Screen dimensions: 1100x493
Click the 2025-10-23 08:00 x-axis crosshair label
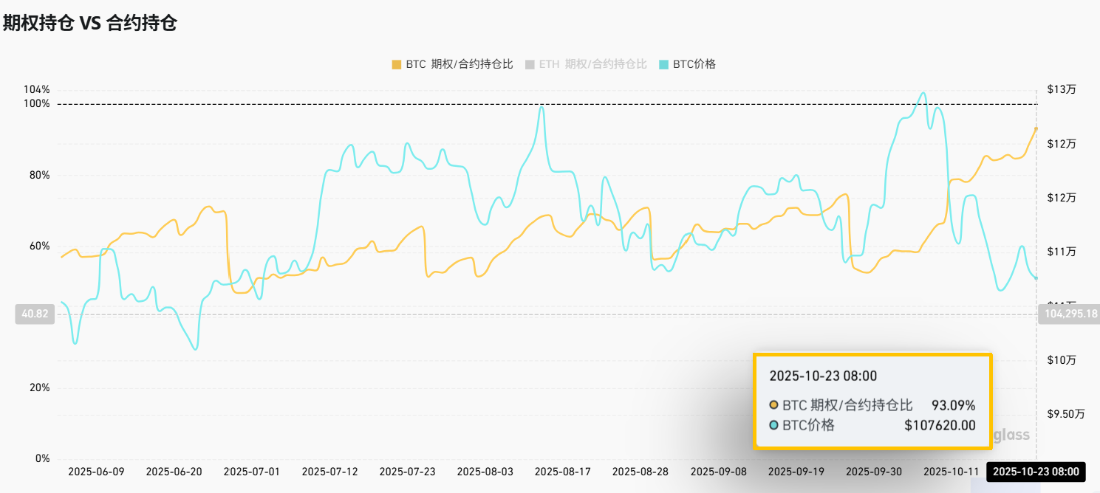click(x=1034, y=472)
